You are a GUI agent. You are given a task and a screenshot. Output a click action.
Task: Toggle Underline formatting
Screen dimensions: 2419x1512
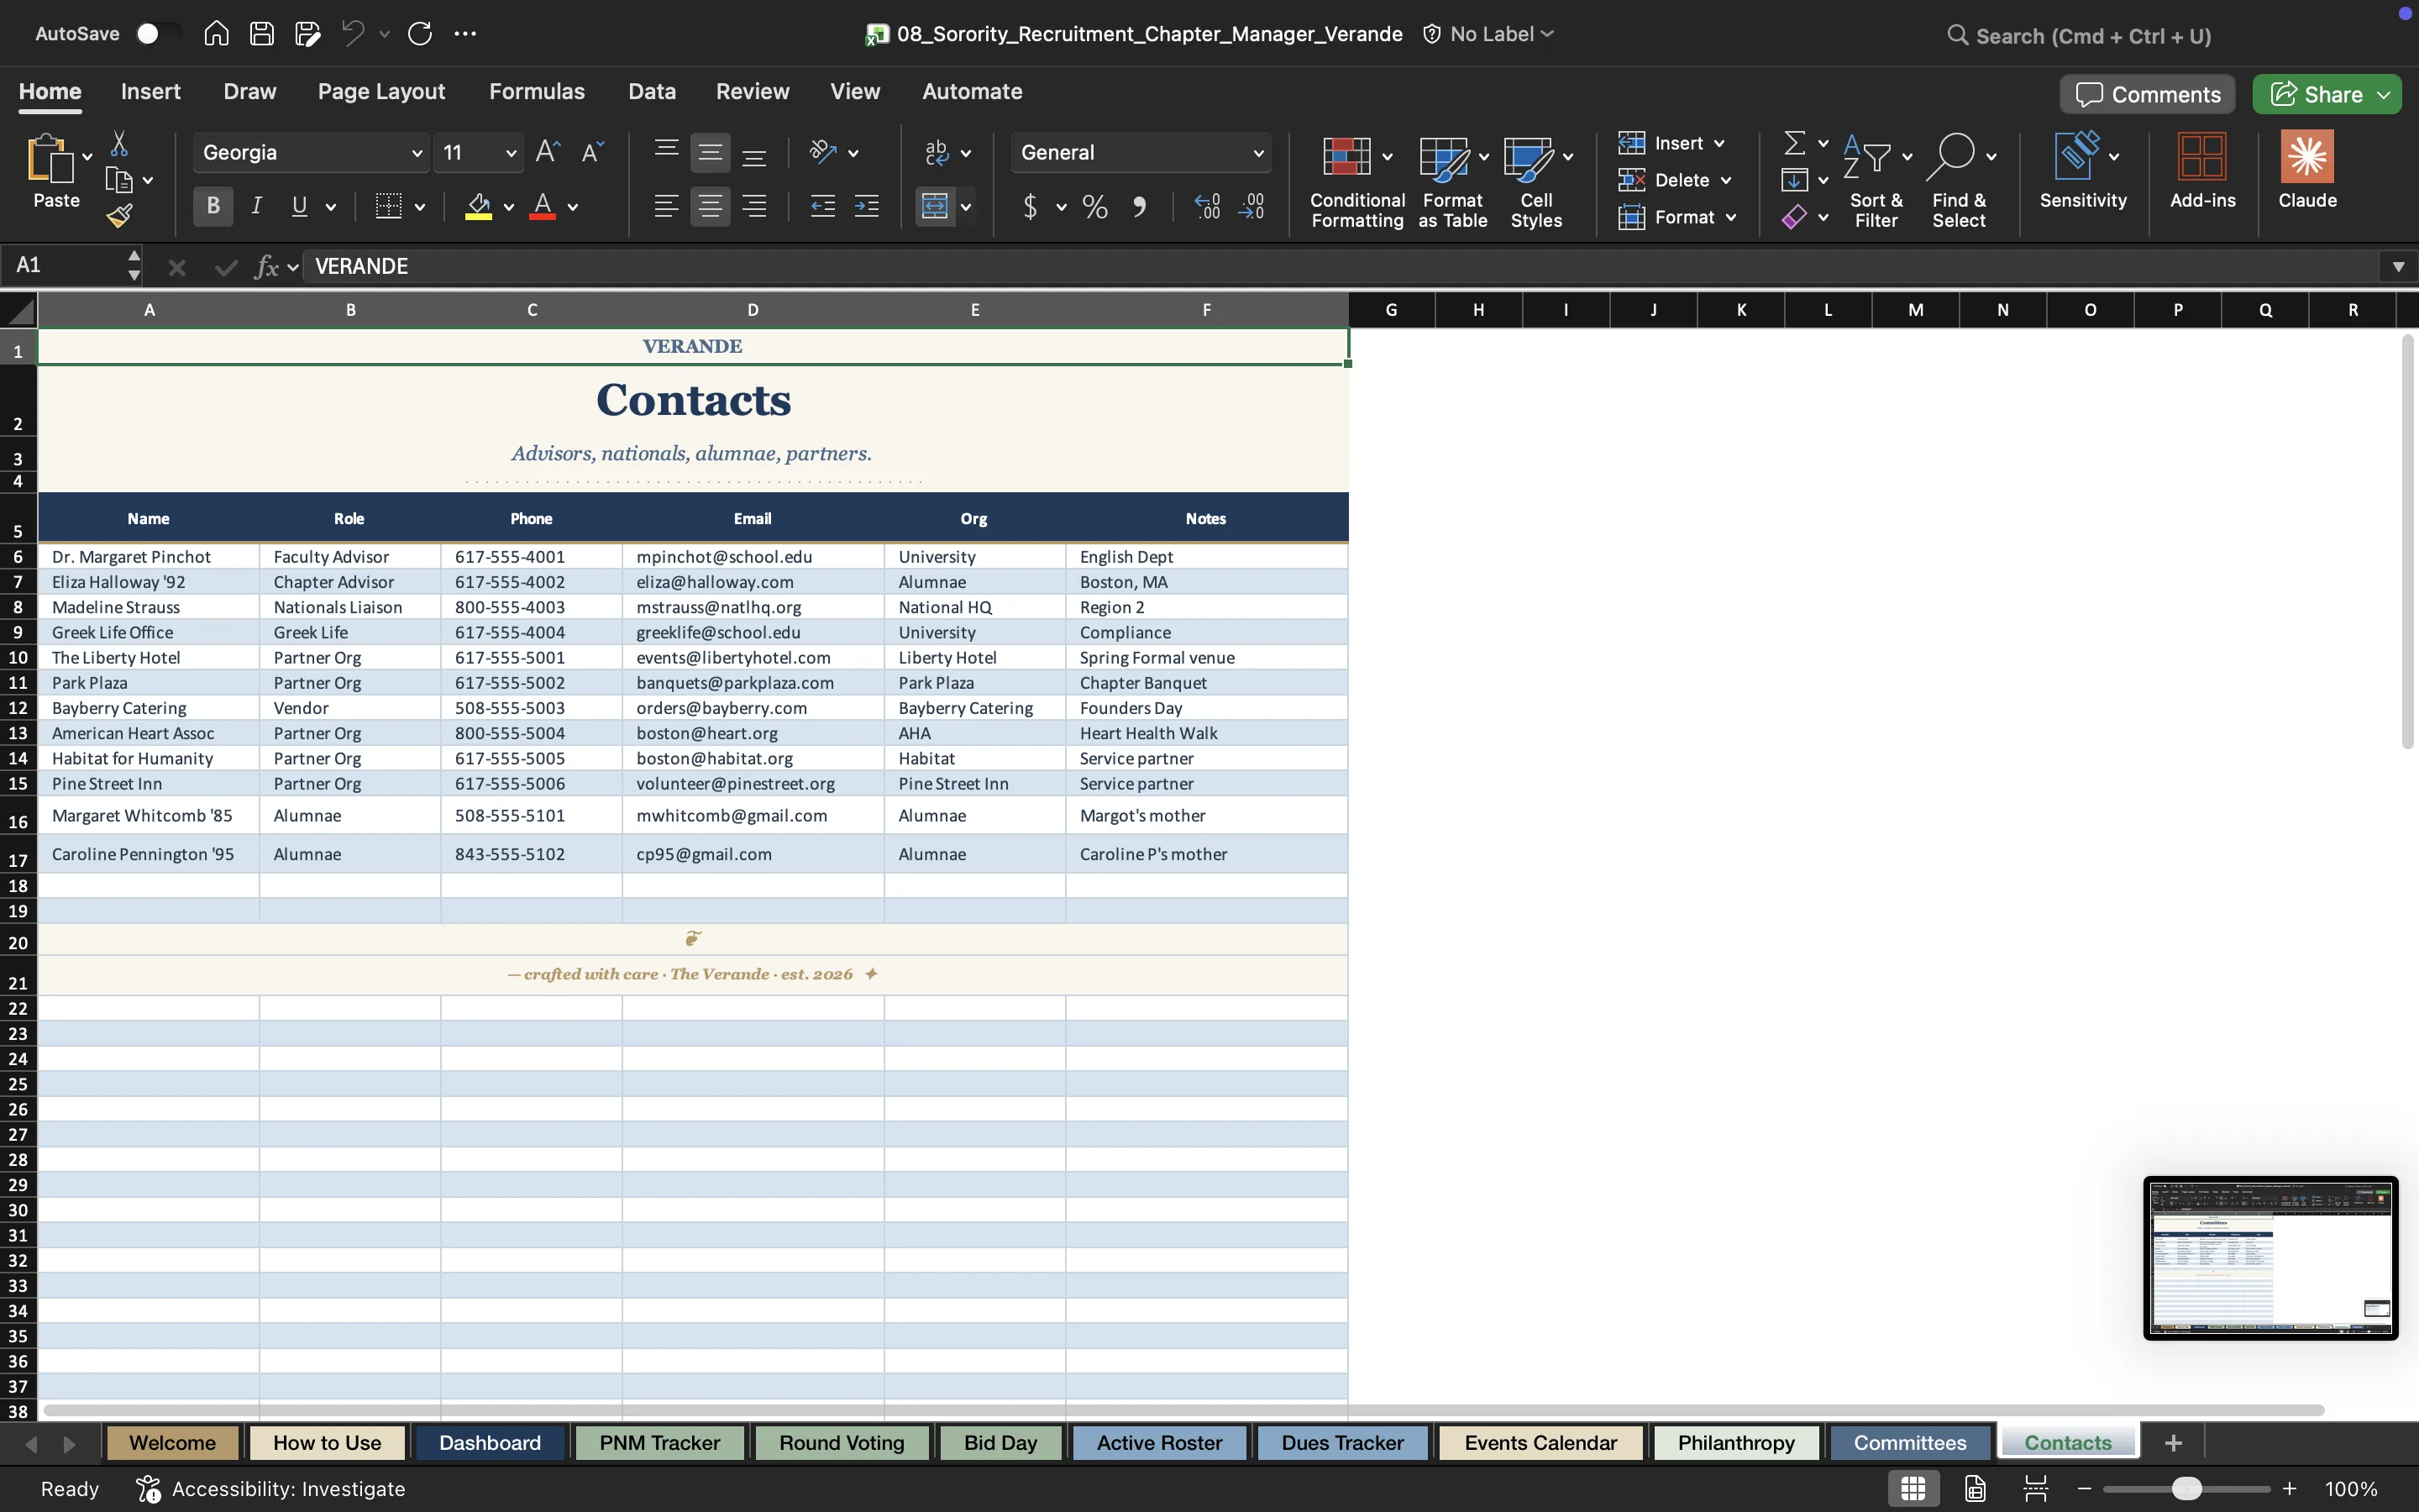(x=299, y=206)
